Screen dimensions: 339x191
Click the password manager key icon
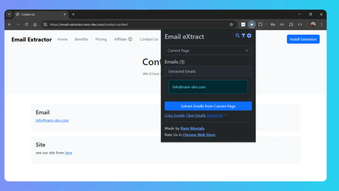click(x=273, y=24)
